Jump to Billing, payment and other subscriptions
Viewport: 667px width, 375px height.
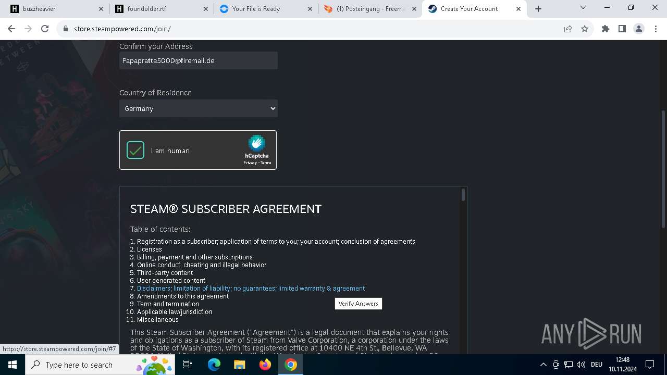pos(194,257)
